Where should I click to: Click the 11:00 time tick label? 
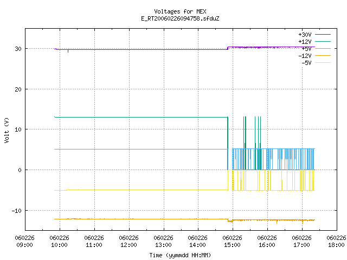pos(94,245)
